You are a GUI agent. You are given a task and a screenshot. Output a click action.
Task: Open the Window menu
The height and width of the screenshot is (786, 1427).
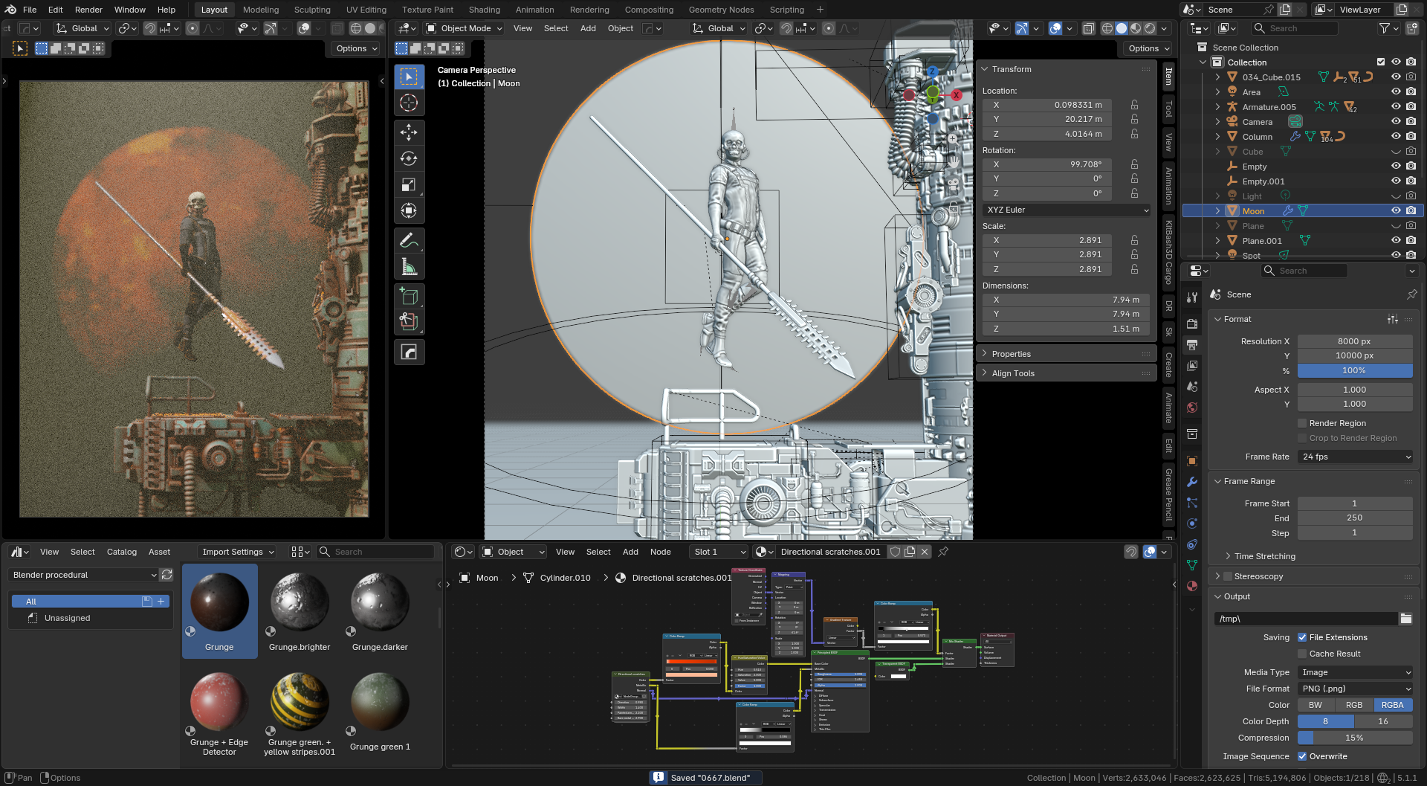coord(130,10)
